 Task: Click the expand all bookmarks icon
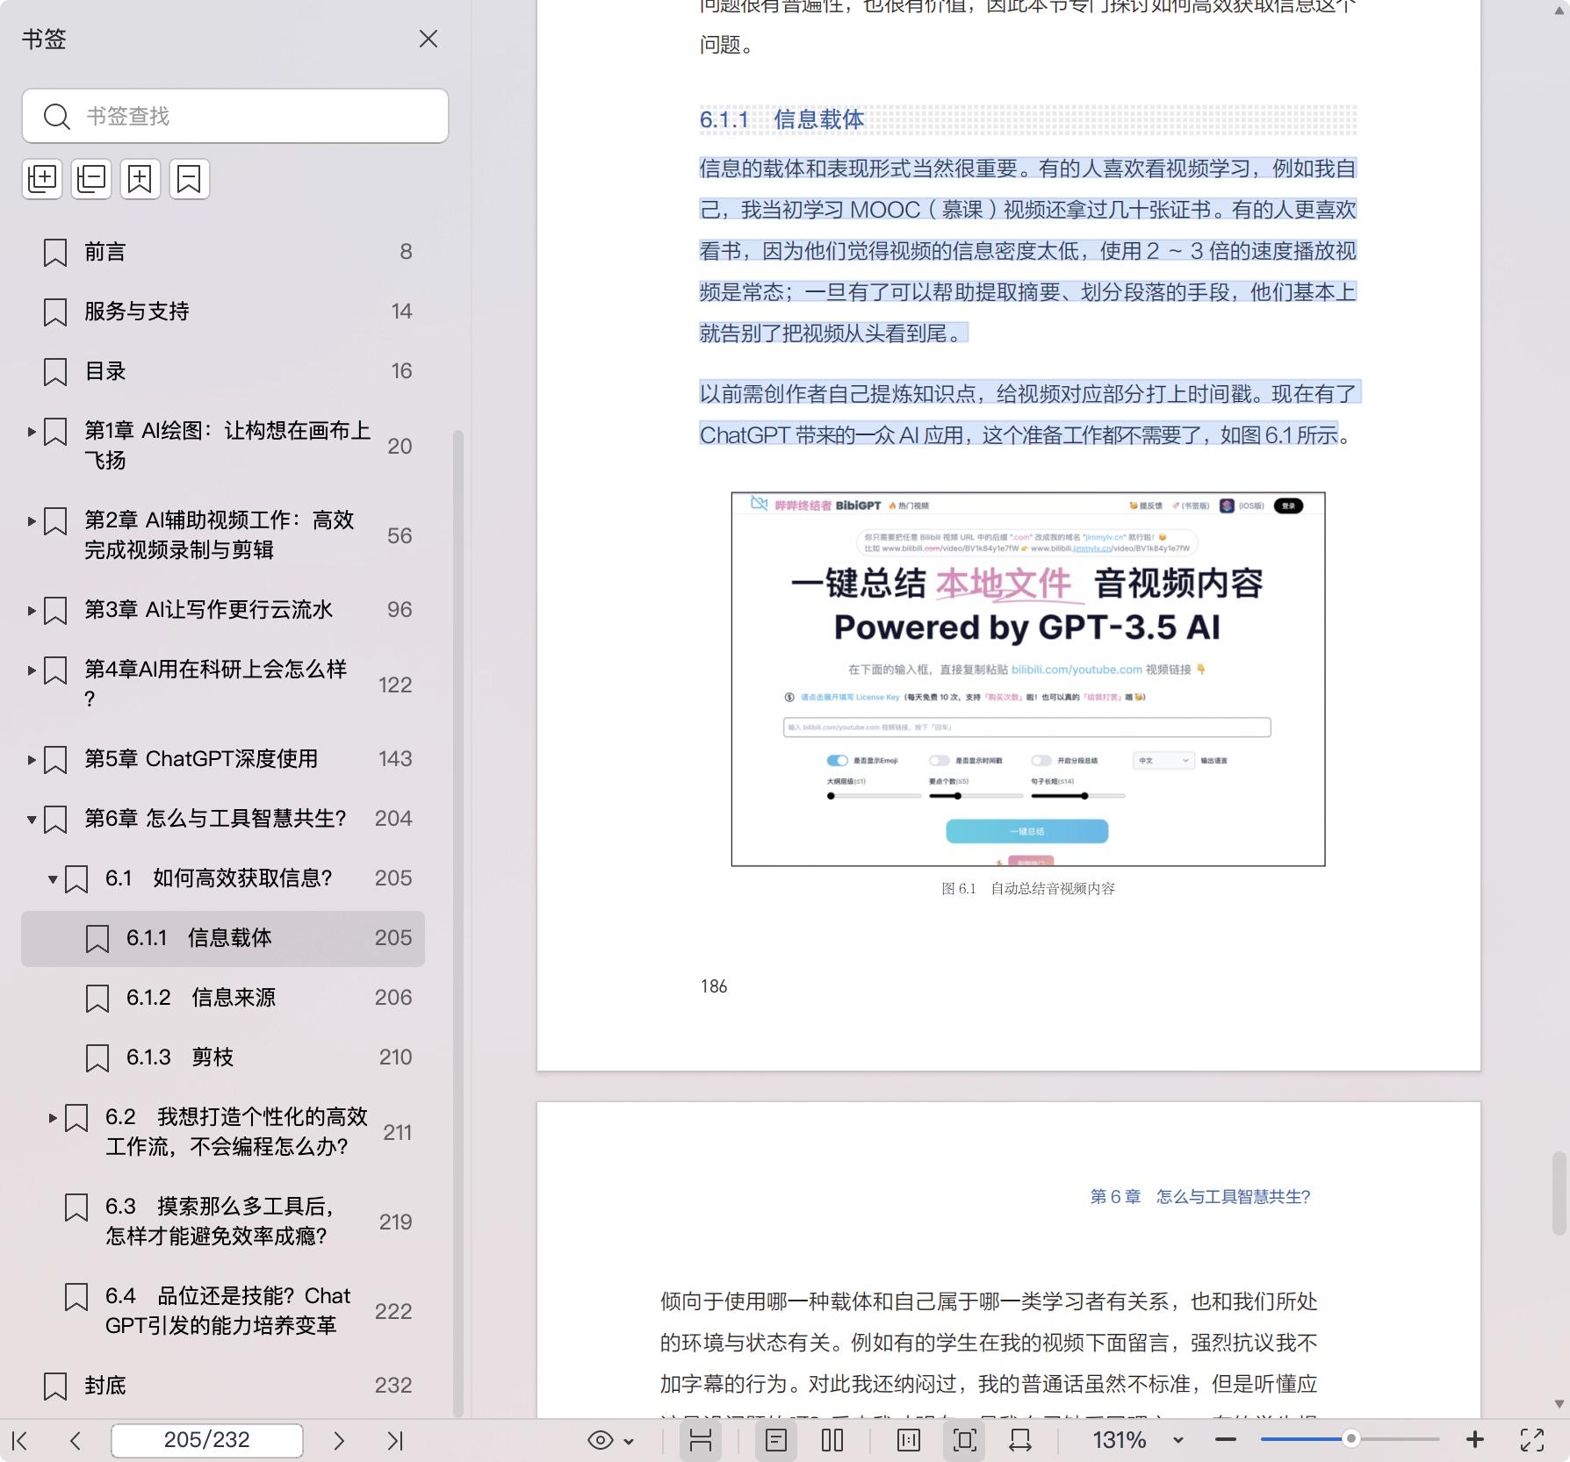(x=42, y=179)
